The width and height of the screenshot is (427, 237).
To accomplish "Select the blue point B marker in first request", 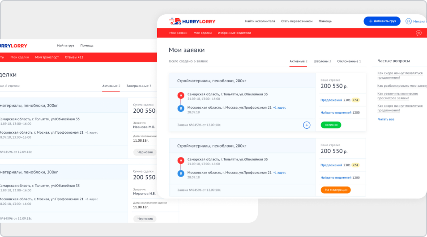I will [x=181, y=108].
